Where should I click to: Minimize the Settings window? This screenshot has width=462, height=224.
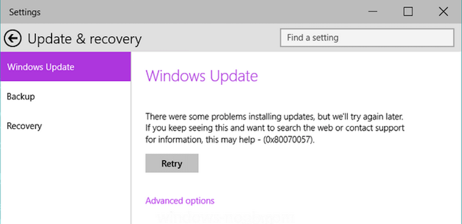(372, 12)
